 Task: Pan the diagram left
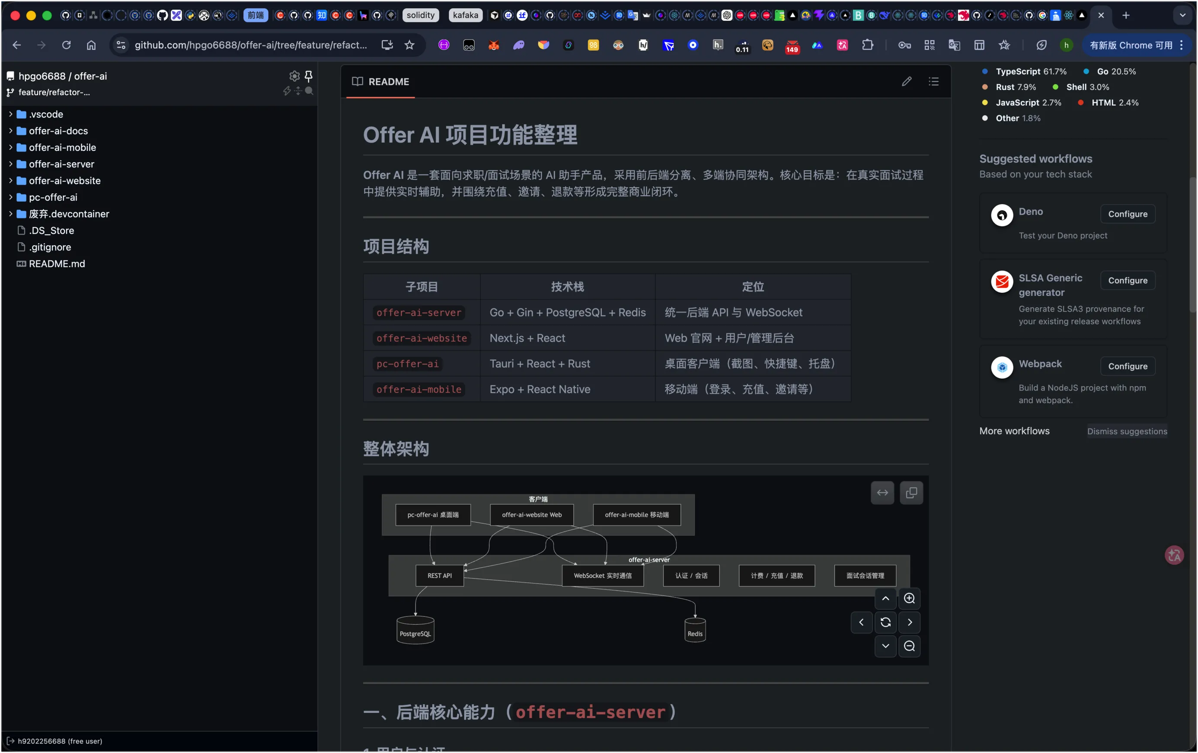[862, 622]
